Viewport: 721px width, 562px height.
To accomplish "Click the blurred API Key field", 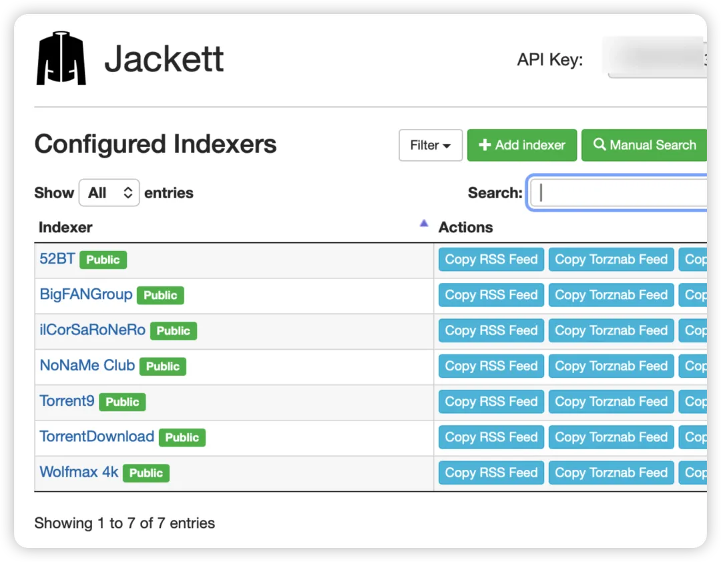I will pyautogui.click(x=656, y=58).
